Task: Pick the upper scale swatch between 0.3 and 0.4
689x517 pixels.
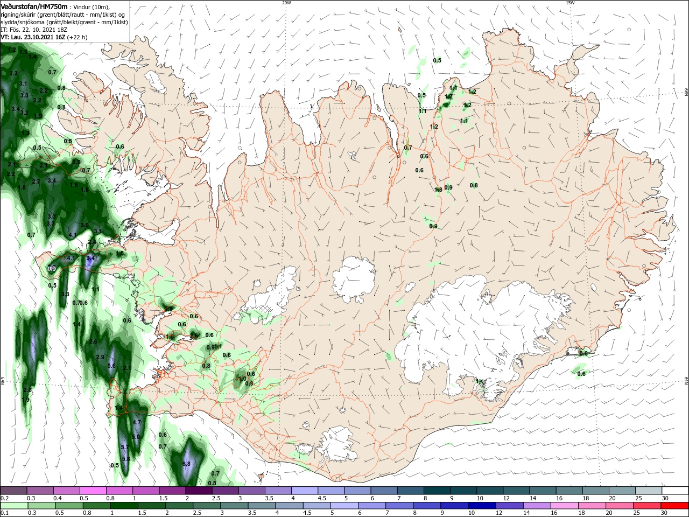Action: [x=40, y=491]
